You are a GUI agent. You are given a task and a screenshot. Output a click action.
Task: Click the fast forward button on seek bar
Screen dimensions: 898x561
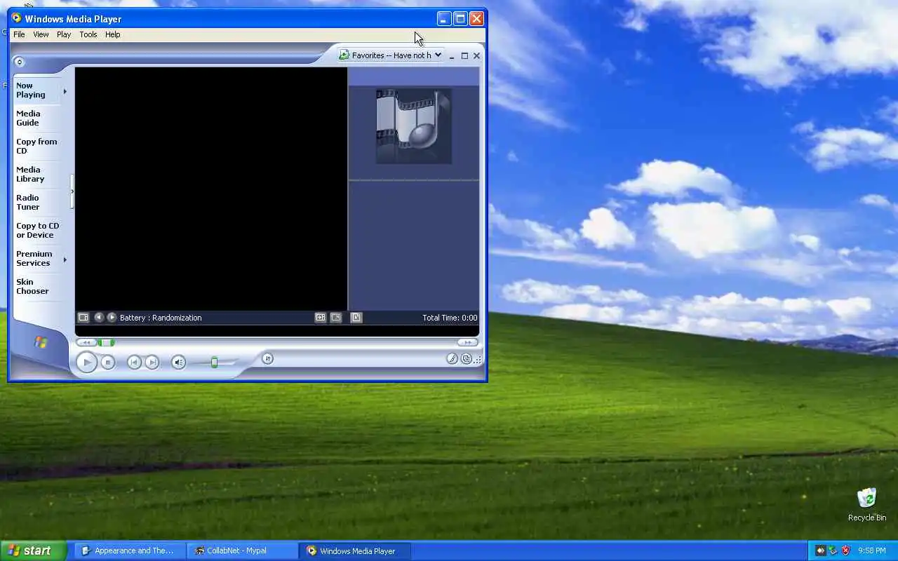467,342
